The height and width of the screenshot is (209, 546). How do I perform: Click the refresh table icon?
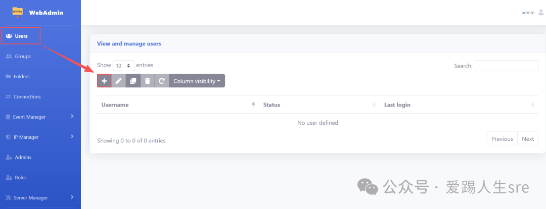coord(162,81)
